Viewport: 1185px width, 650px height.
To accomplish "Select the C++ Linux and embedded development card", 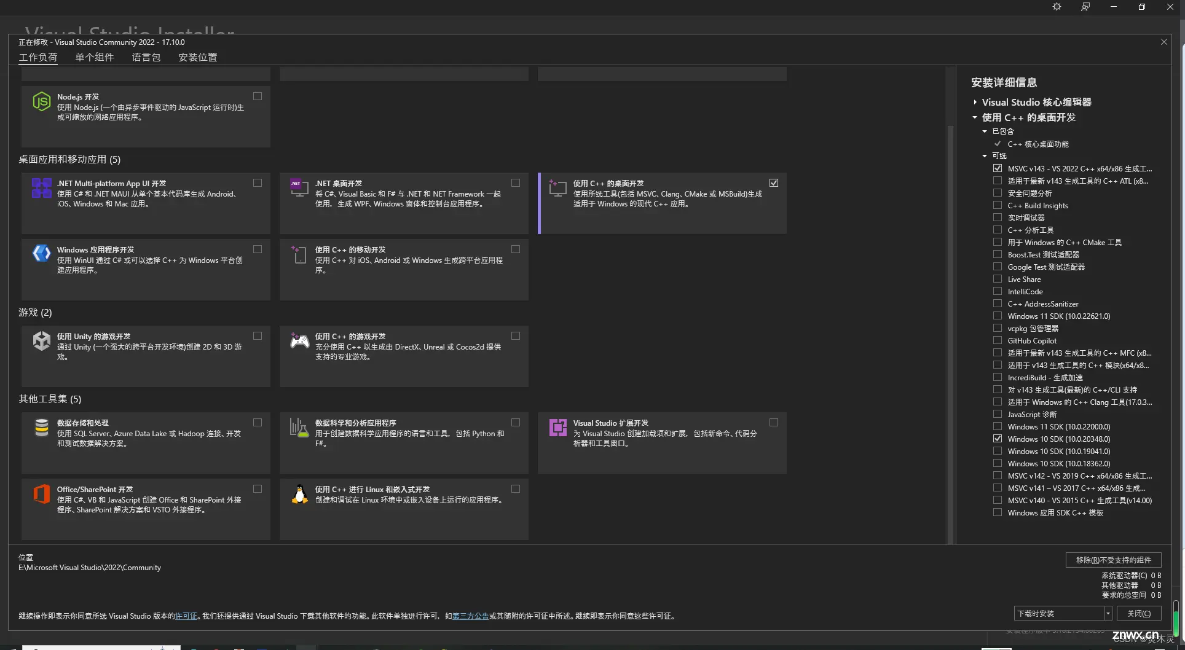I will click(x=404, y=509).
